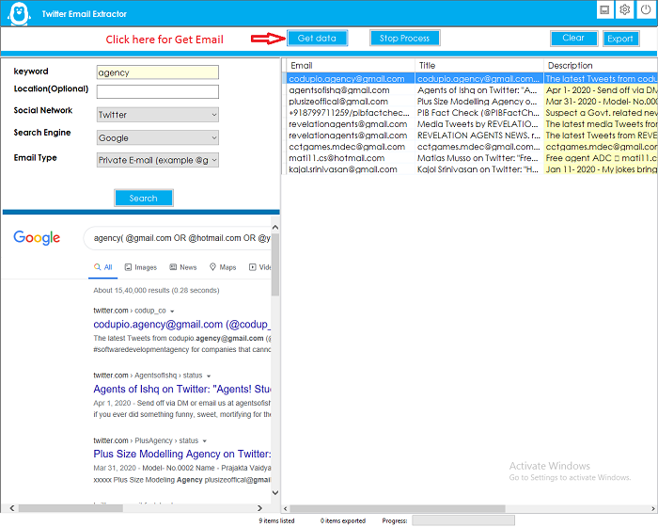Click Get data button

[317, 39]
